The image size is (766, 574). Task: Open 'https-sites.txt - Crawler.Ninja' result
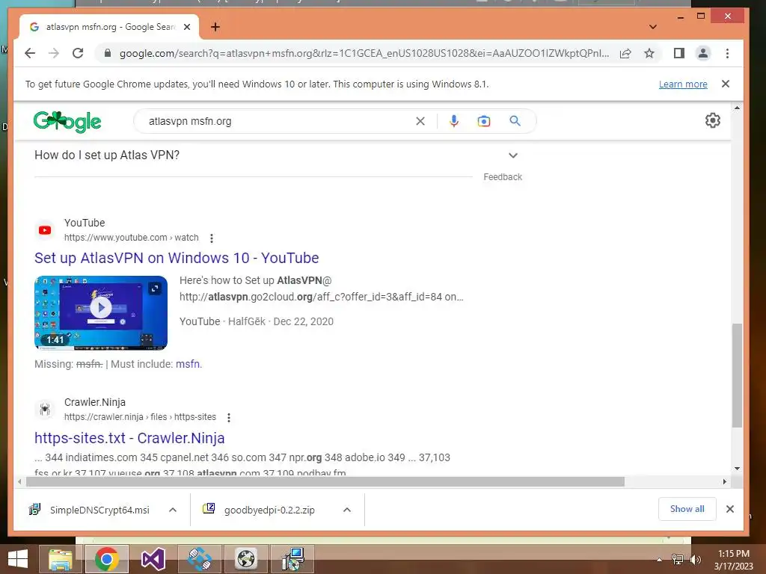point(129,438)
